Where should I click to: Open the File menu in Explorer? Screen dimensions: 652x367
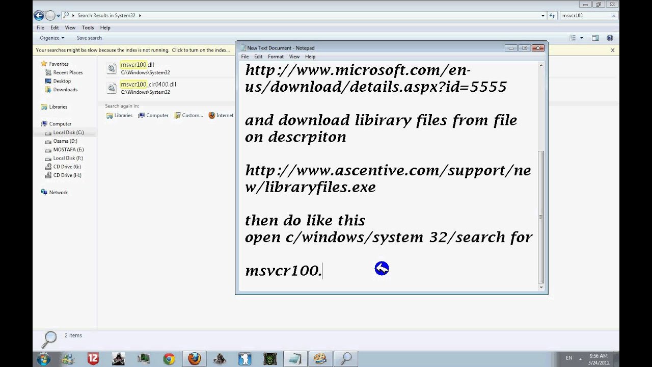[x=40, y=28]
